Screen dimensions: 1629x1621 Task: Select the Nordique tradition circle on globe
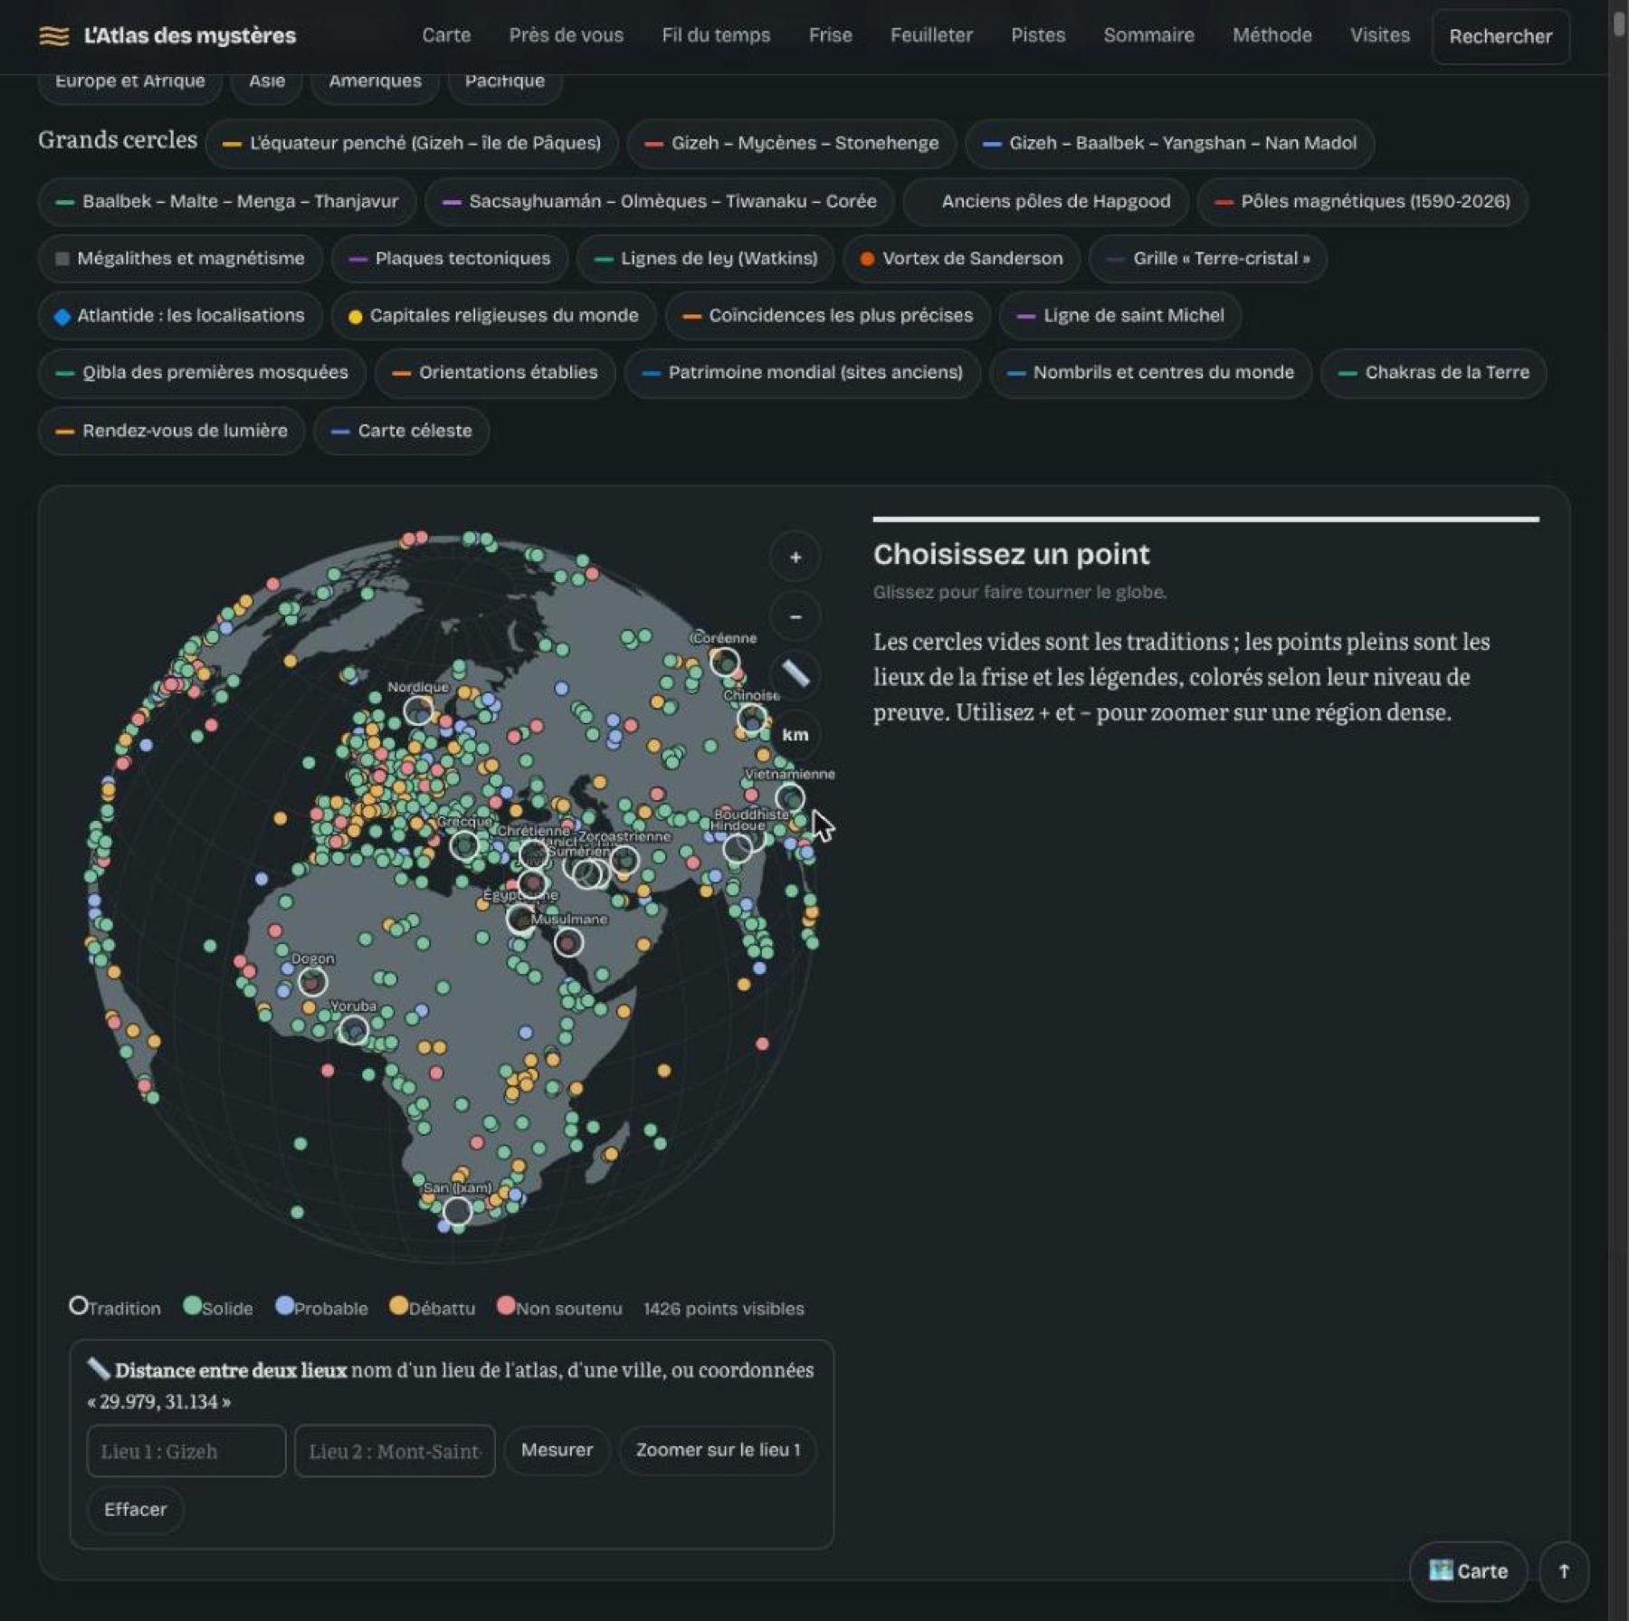coord(418,710)
